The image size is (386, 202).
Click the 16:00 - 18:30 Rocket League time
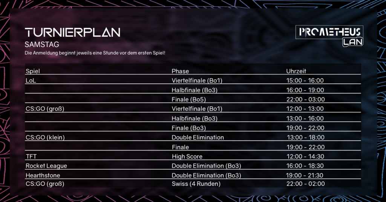click(305, 166)
